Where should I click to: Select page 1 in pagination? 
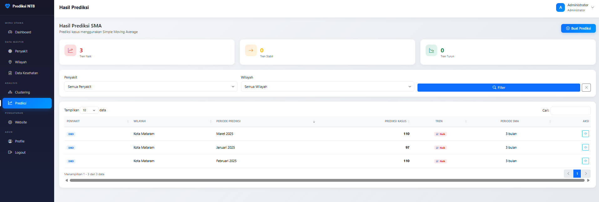(577, 174)
